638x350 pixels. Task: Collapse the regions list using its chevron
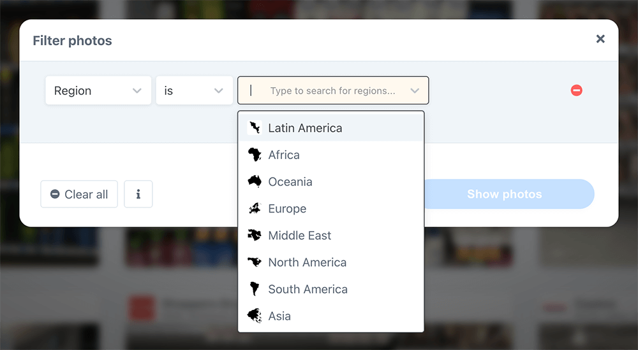[415, 90]
